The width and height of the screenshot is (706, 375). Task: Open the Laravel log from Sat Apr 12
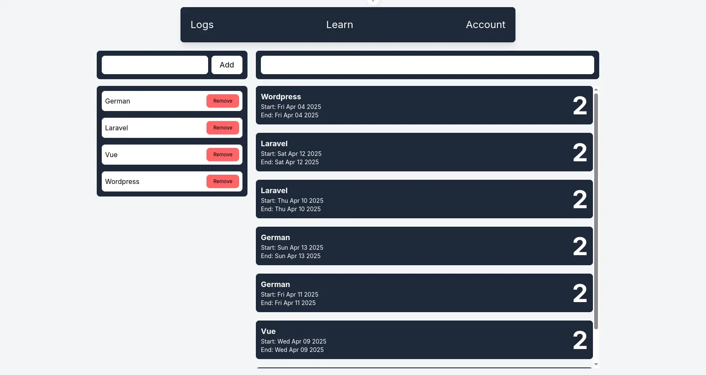coord(424,152)
